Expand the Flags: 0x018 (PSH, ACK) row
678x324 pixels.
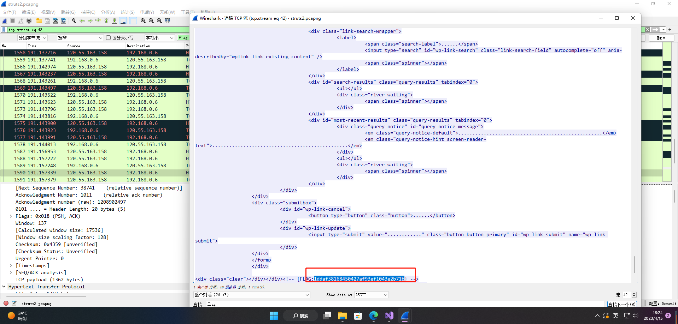coord(11,216)
